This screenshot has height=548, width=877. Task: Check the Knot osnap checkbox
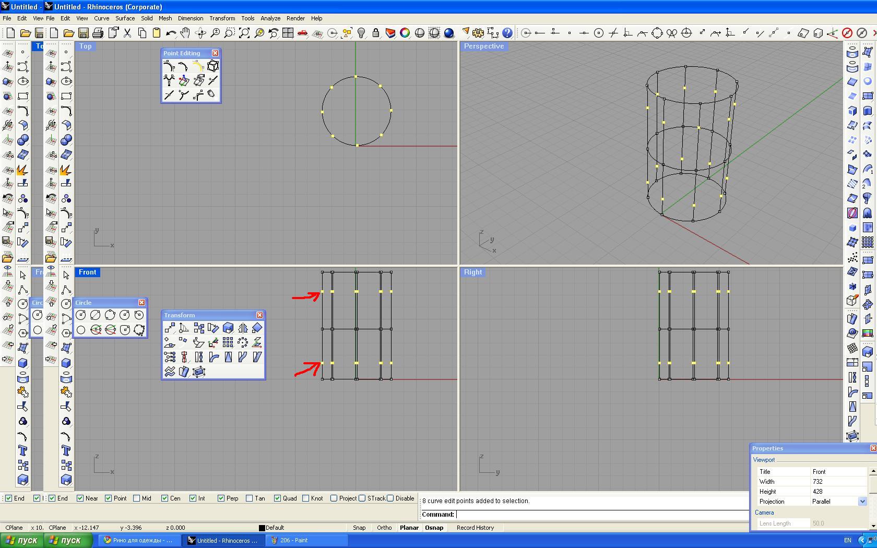306,498
